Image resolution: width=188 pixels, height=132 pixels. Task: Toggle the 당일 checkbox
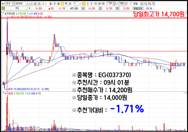pyautogui.click(x=131, y=4)
